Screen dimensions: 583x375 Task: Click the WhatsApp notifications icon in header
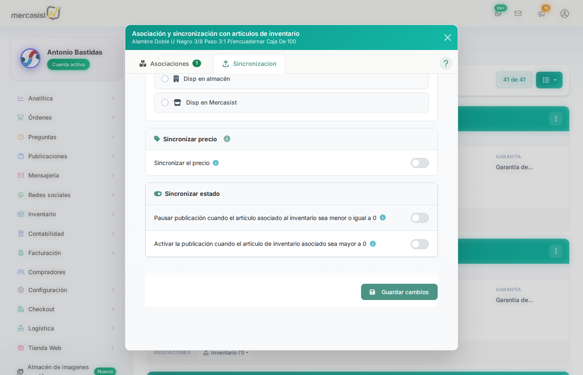pyautogui.click(x=498, y=13)
